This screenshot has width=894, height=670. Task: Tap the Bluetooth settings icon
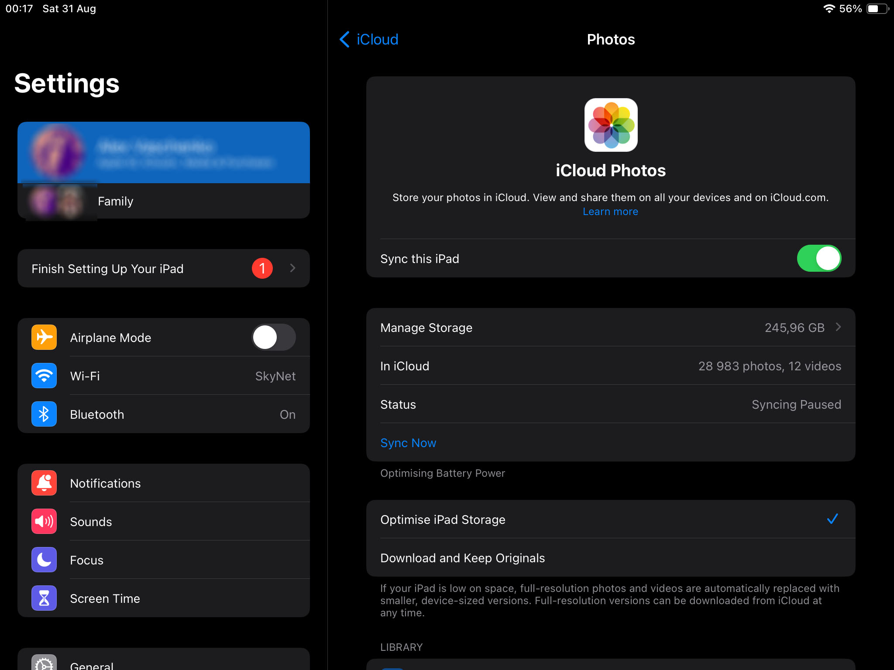coord(44,414)
